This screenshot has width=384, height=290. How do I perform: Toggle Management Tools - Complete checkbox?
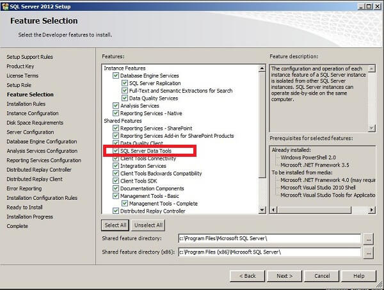pyautogui.click(x=125, y=204)
